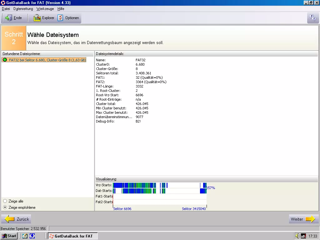Click the FAT2 value 3364 (Qualität=0%)
Screen dimensions: 320x240
tap(151, 82)
